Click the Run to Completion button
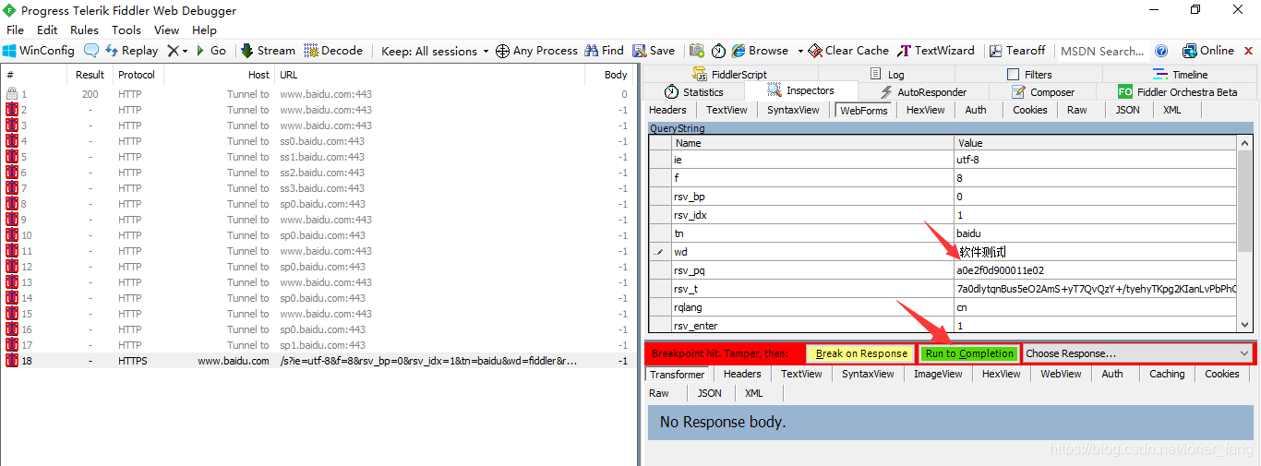 [x=969, y=353]
